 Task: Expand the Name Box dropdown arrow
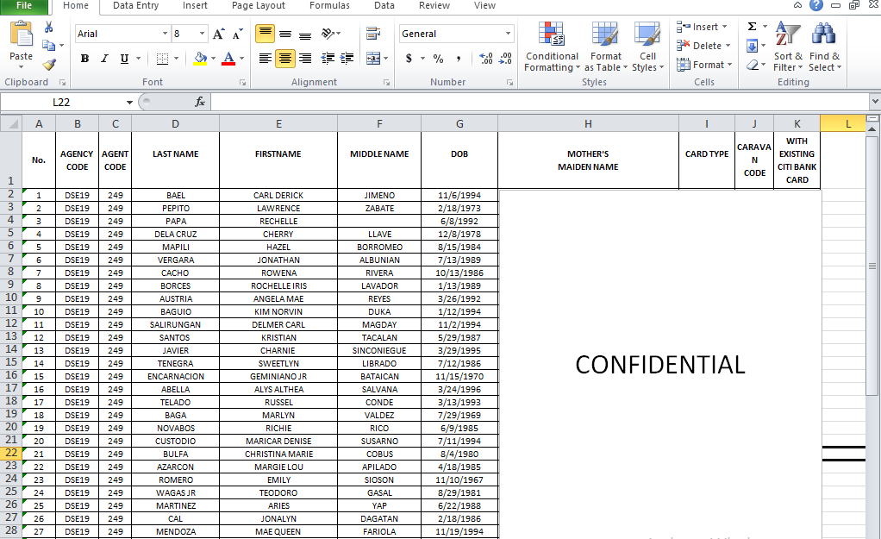pyautogui.click(x=129, y=103)
